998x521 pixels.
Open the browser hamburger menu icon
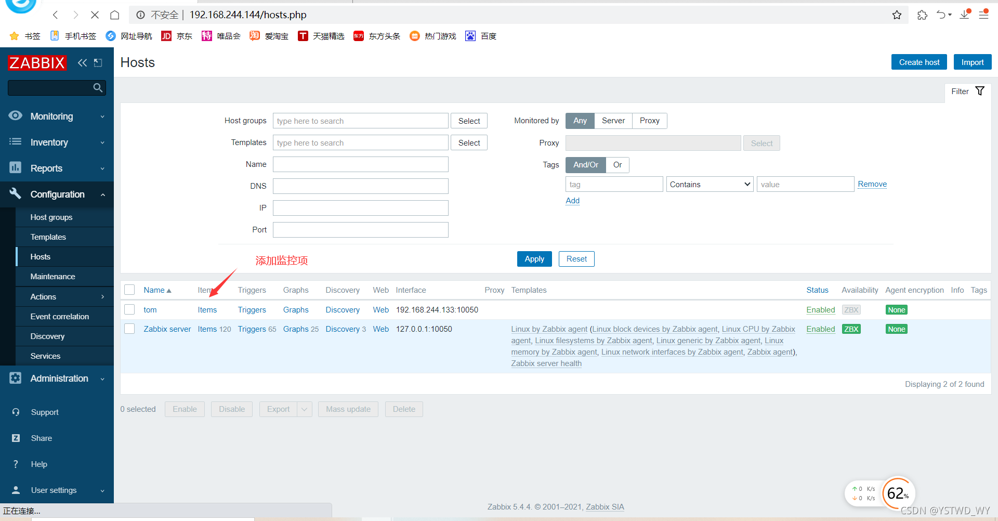point(983,15)
